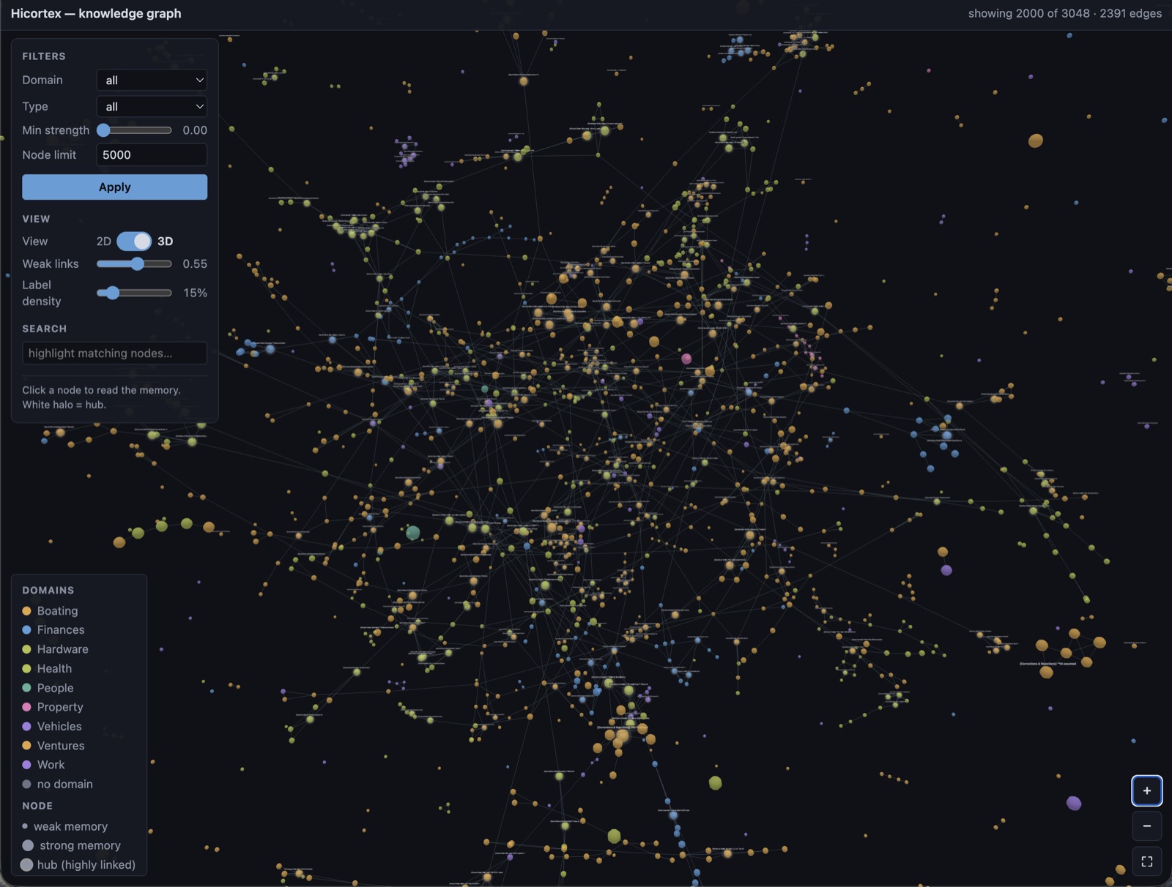Click the Hicortex knowledge graph title
The image size is (1172, 887).
click(x=96, y=13)
